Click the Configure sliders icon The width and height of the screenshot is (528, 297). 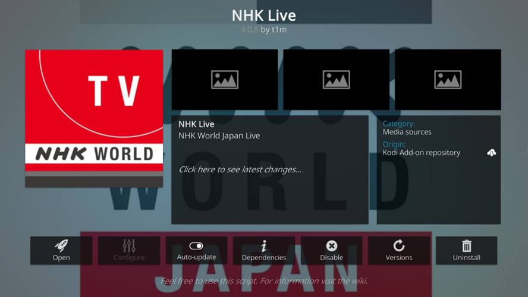(x=129, y=250)
